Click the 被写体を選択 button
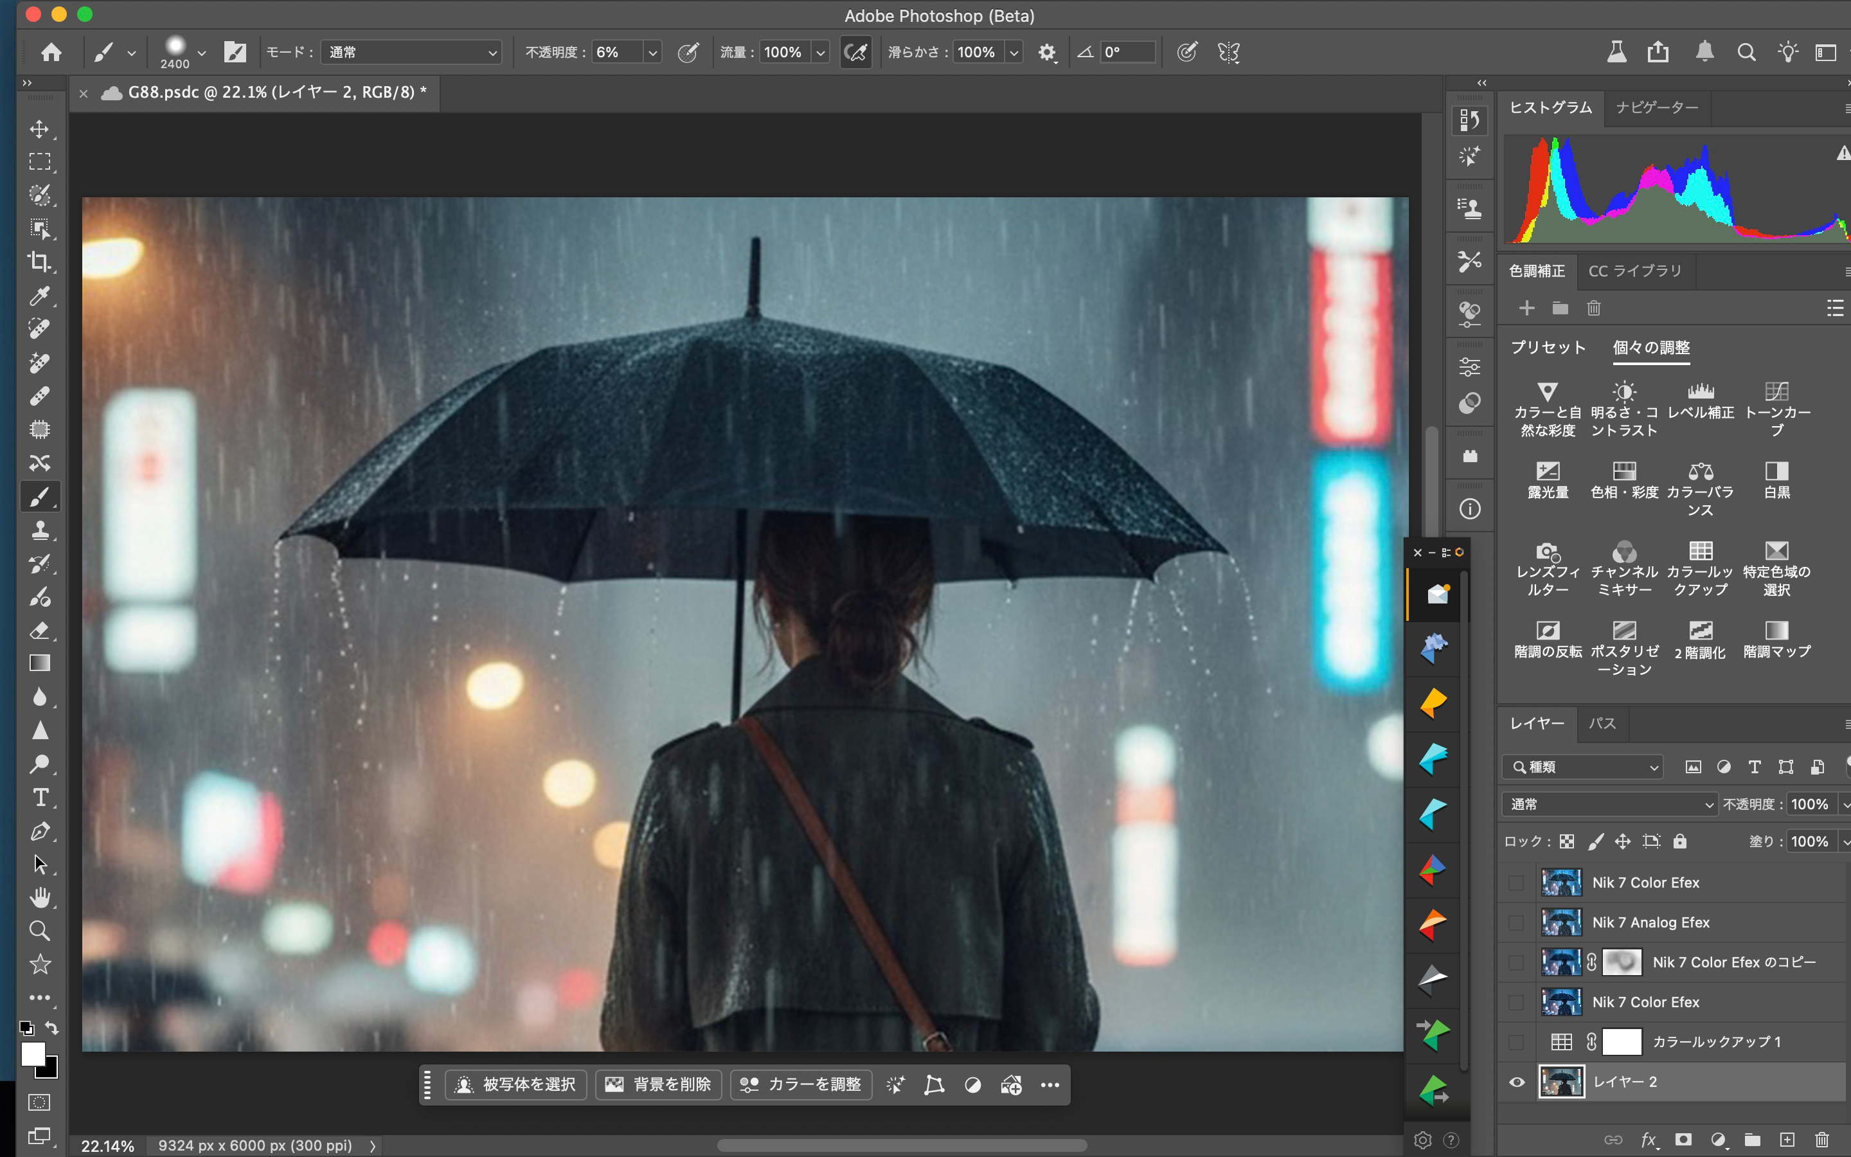This screenshot has width=1851, height=1157. (516, 1084)
